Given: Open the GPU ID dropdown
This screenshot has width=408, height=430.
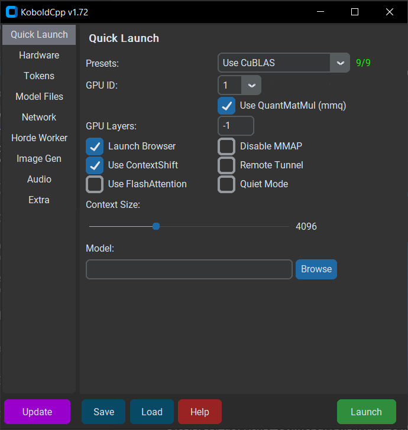Looking at the screenshot, I should click(x=239, y=85).
